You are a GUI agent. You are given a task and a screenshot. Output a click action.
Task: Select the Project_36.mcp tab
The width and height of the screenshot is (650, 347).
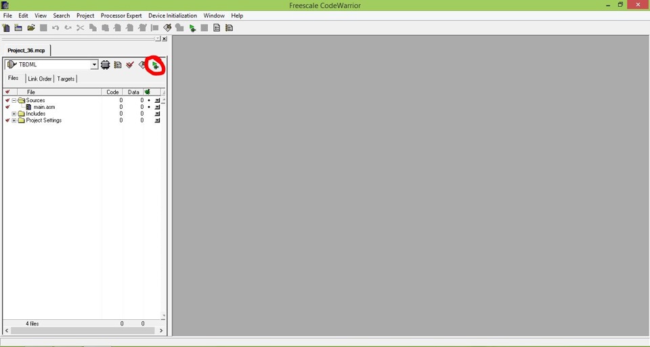click(26, 51)
